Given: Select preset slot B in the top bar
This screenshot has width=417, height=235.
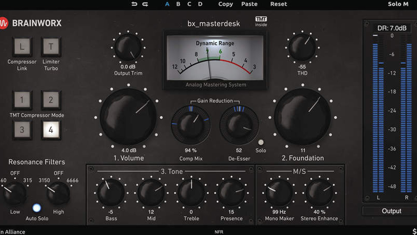Looking at the screenshot, I should [x=178, y=4].
